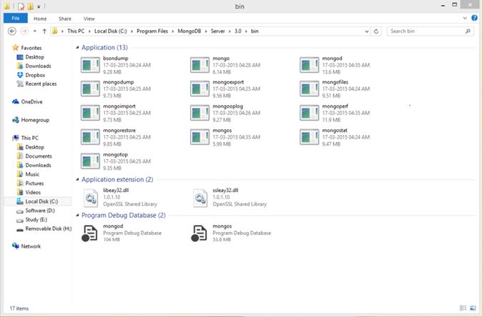The height and width of the screenshot is (317, 483).
Task: Collapse the Application extension (2) group
Action: [77, 179]
